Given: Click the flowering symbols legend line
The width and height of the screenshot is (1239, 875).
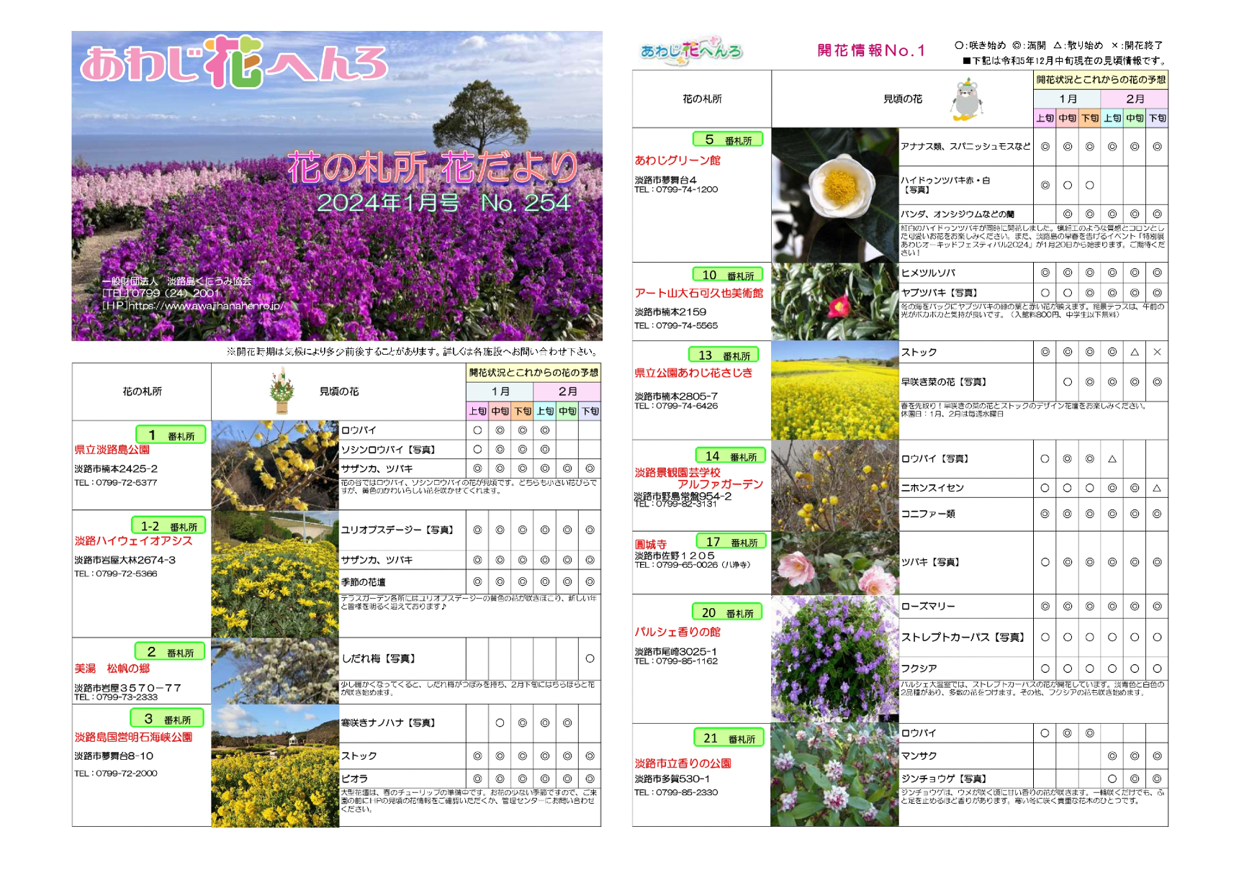Looking at the screenshot, I should tap(1059, 45).
